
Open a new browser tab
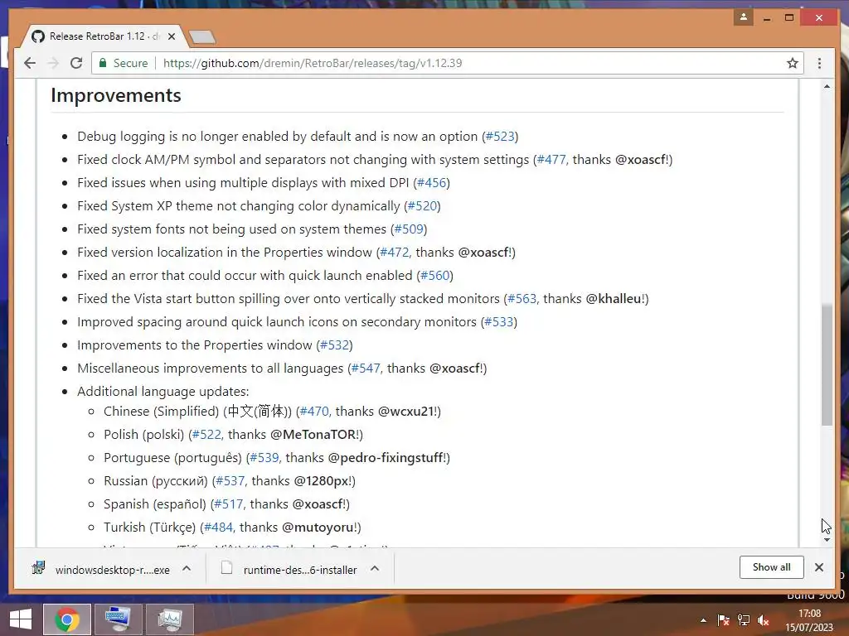[203, 36]
